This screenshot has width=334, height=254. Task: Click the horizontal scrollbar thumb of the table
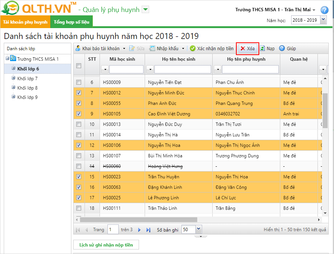coord(139,220)
